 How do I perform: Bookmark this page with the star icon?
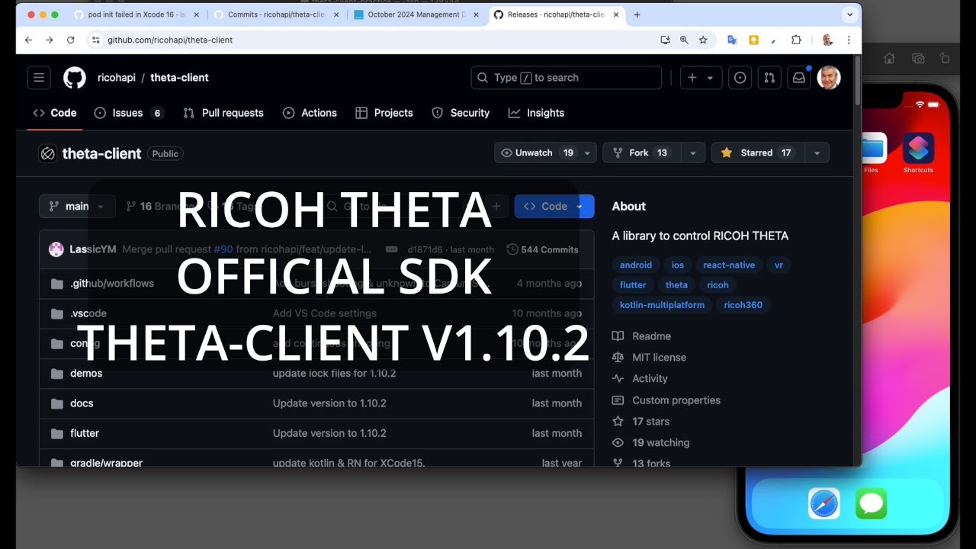pyautogui.click(x=703, y=40)
